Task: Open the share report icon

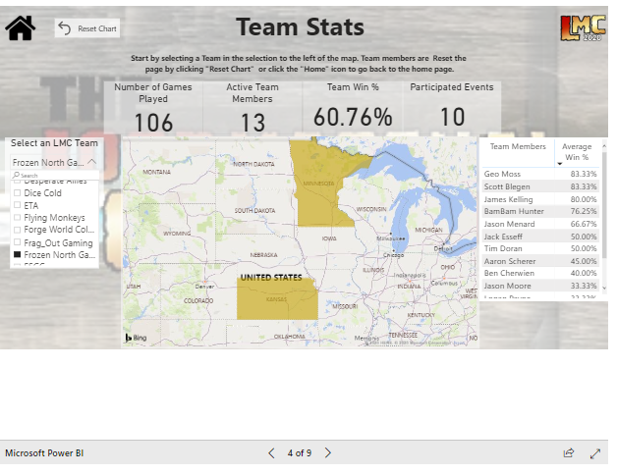Action: click(568, 453)
